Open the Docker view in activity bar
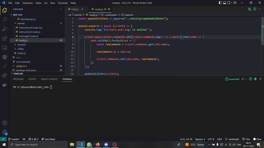 5,85
